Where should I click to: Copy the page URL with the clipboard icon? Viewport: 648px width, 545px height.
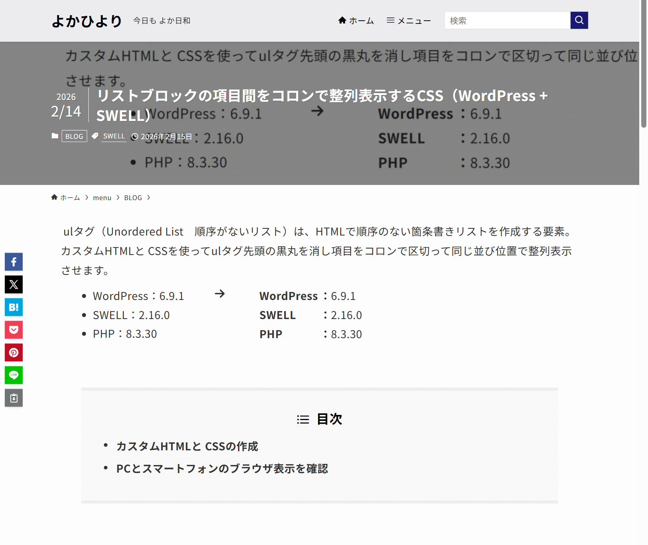(14, 398)
